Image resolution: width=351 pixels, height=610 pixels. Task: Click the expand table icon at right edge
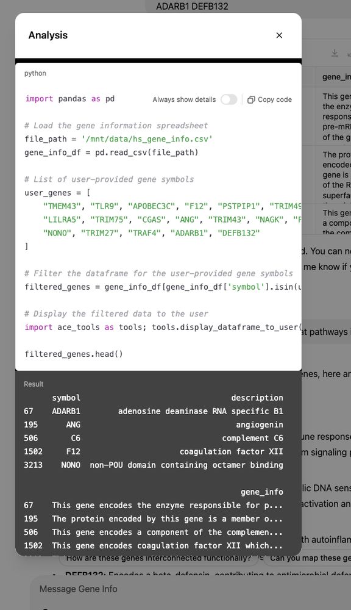click(349, 53)
